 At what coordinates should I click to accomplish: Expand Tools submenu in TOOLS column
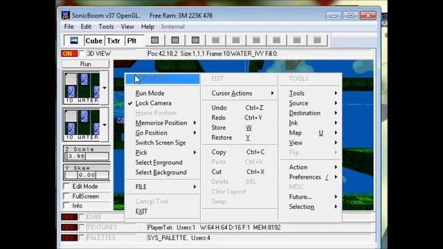(x=311, y=93)
